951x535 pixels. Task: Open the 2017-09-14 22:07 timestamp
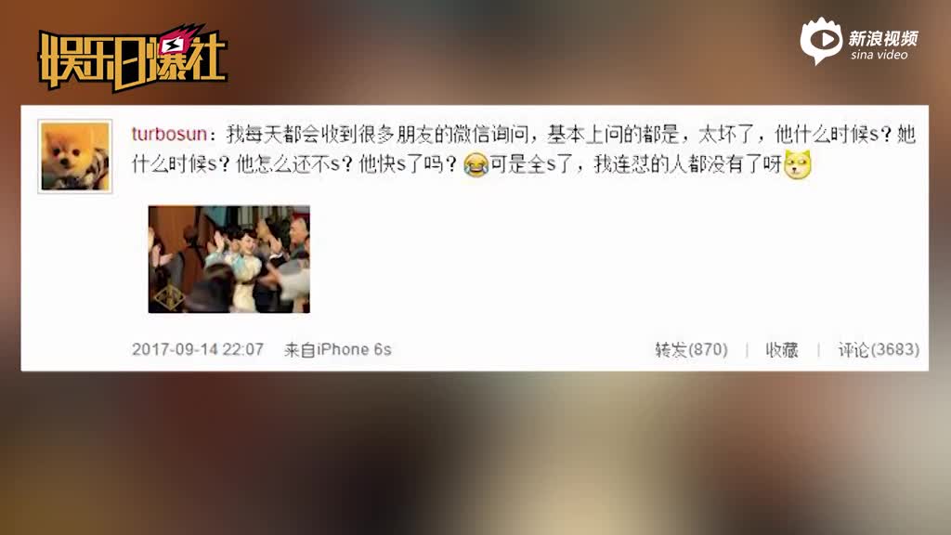pos(198,349)
